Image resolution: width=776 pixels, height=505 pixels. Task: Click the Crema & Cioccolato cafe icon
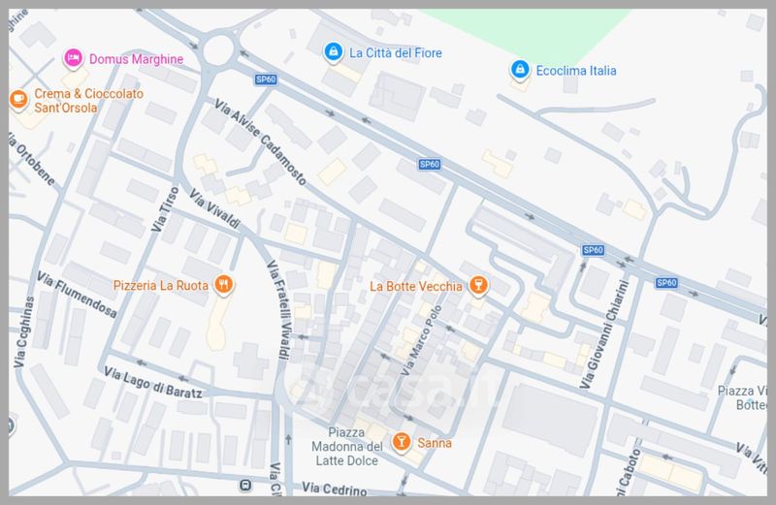pos(18,100)
